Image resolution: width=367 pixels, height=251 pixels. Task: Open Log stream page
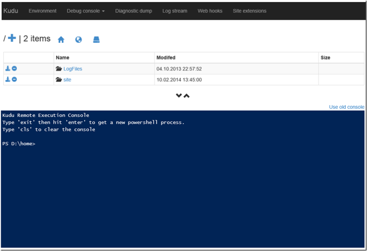click(175, 11)
